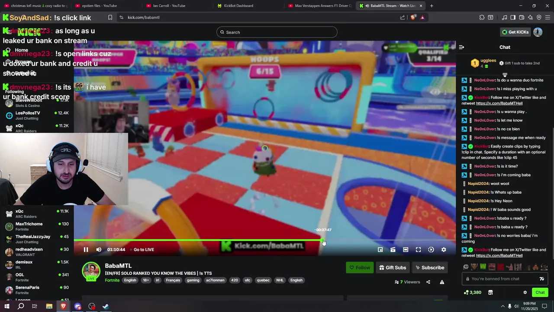Open the Windows Start menu
The height and width of the screenshot is (312, 554).
click(7, 306)
